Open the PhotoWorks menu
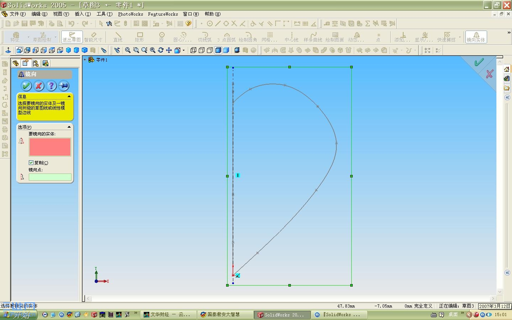 pyautogui.click(x=130, y=14)
